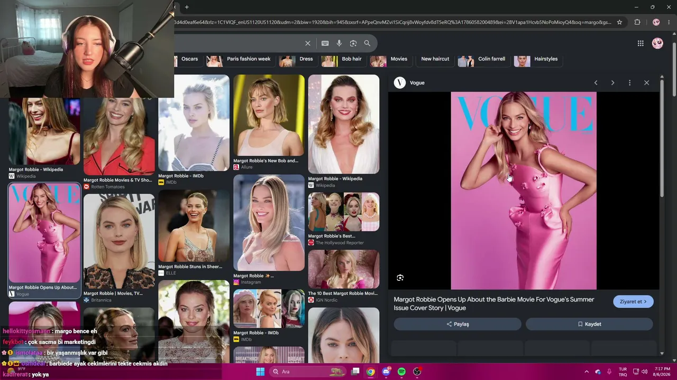
Task: Open OBS Studio from the taskbar
Action: coord(417,372)
